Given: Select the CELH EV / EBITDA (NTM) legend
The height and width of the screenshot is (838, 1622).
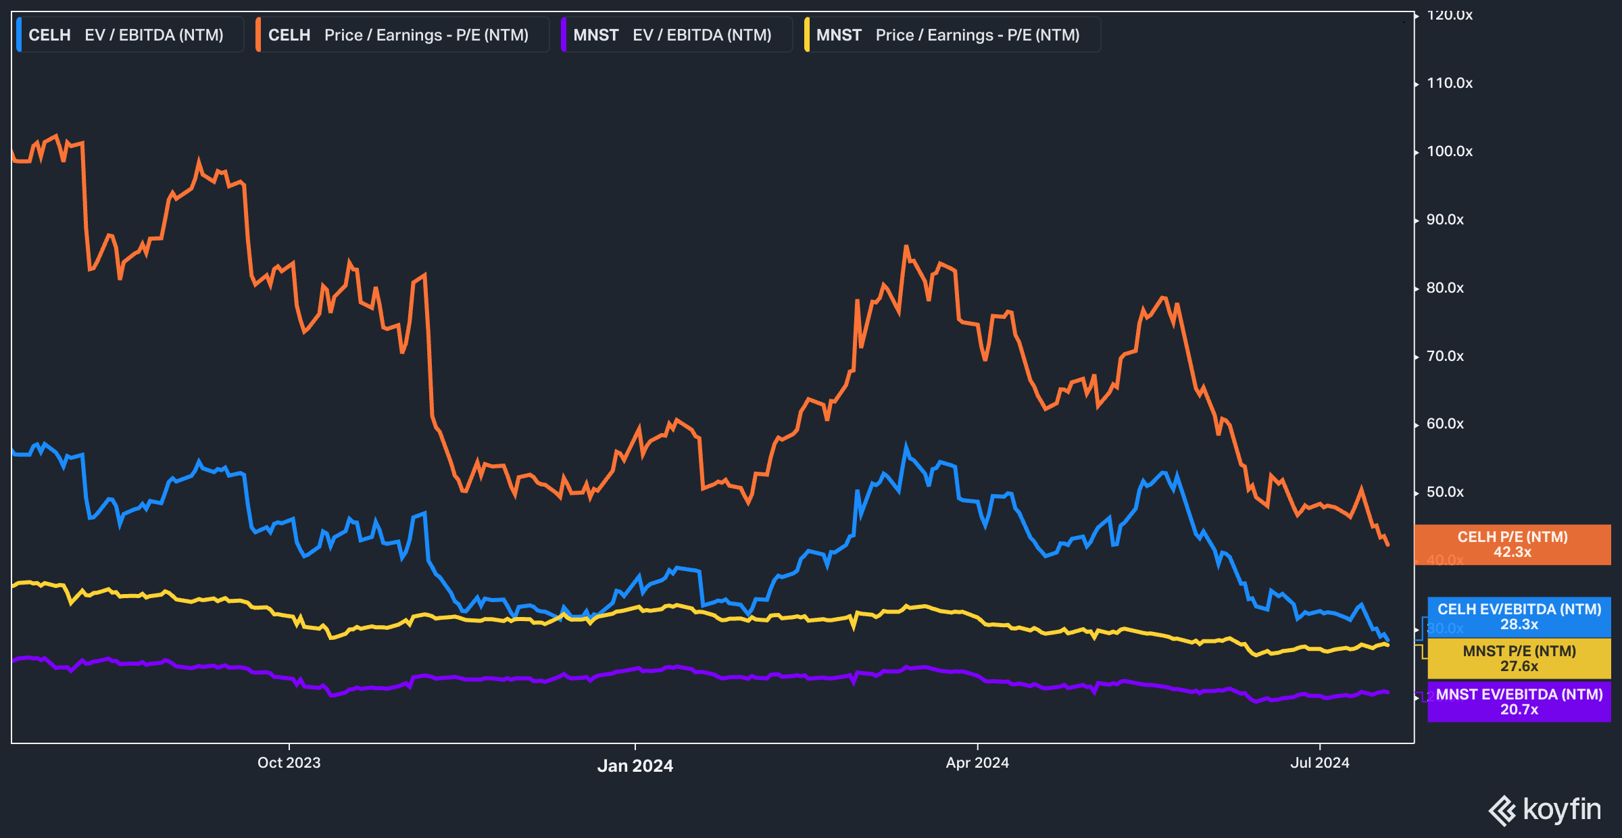Looking at the screenshot, I should coord(130,35).
